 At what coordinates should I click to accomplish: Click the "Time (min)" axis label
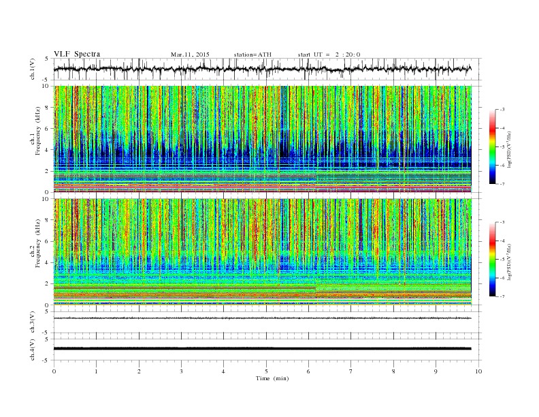[x=272, y=378]
